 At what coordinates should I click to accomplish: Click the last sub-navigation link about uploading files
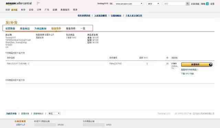click(x=134, y=15)
